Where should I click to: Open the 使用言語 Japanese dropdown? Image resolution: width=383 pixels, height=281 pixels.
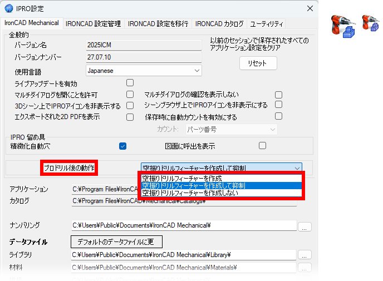click(144, 71)
